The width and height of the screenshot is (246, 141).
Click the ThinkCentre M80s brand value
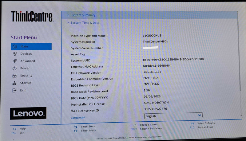point(155,41)
